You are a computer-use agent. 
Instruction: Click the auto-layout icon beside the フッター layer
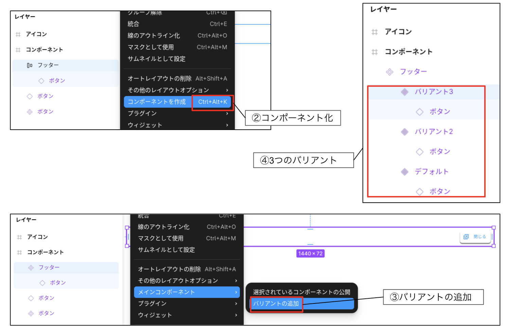click(30, 65)
